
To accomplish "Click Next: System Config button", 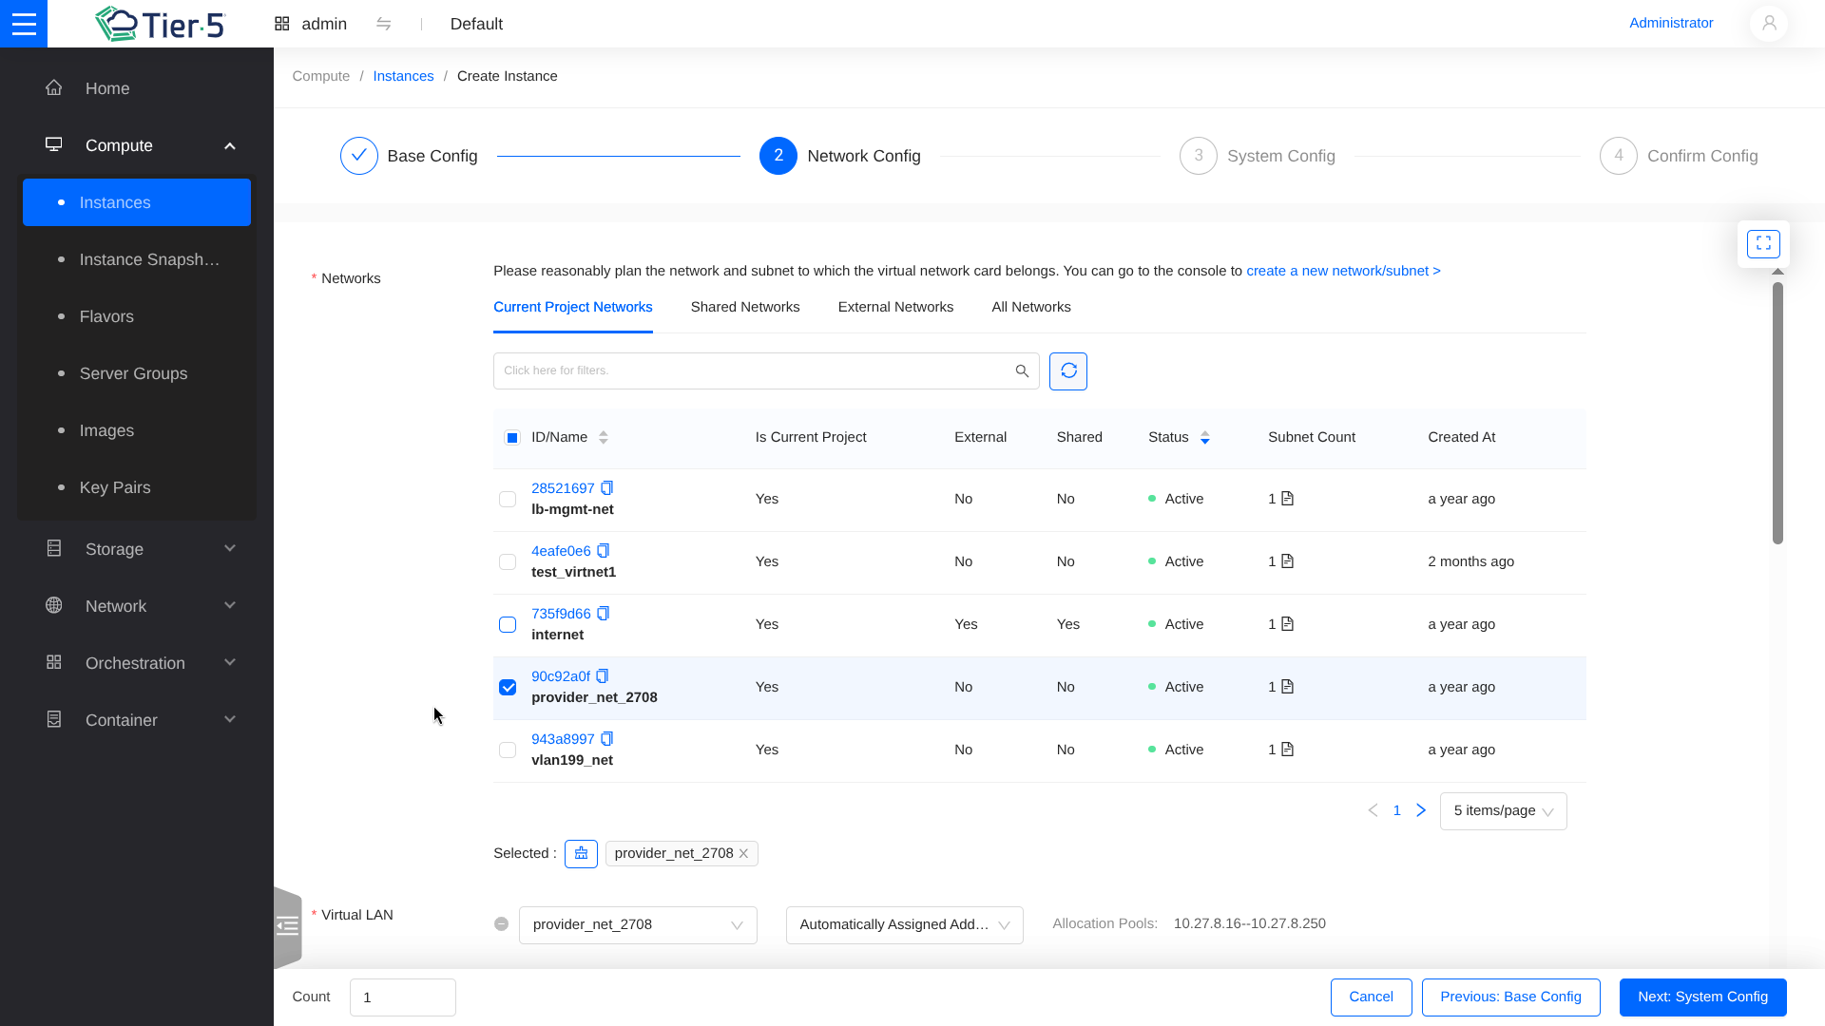I will coord(1702,997).
